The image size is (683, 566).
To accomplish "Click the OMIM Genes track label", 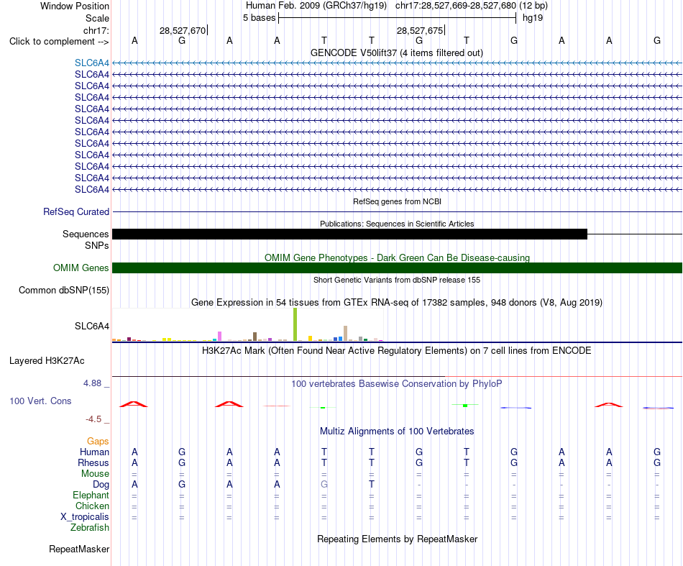I will pos(81,268).
